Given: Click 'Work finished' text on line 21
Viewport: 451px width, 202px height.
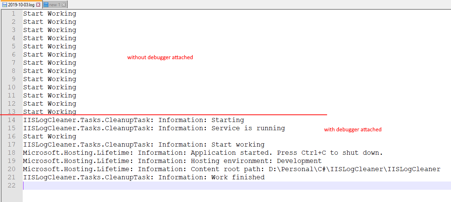Looking at the screenshot, I should 238,177.
